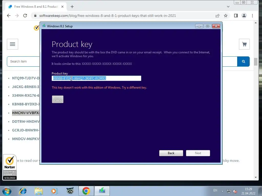The height and width of the screenshot is (196, 262).
Task: Click the Back button in Setup
Action: (171, 153)
